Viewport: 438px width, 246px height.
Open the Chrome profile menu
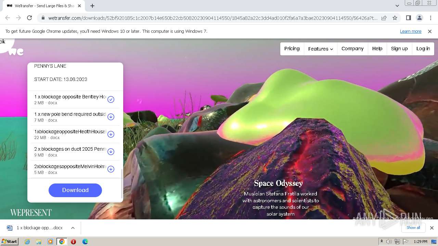tap(419, 18)
